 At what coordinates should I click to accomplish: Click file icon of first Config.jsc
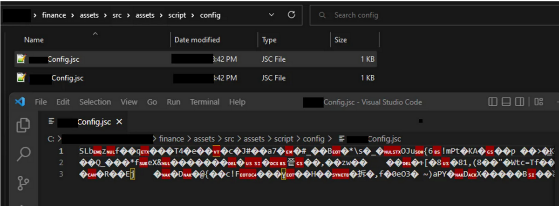point(21,59)
